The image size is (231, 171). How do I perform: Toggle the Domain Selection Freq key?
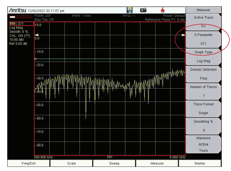203,74
